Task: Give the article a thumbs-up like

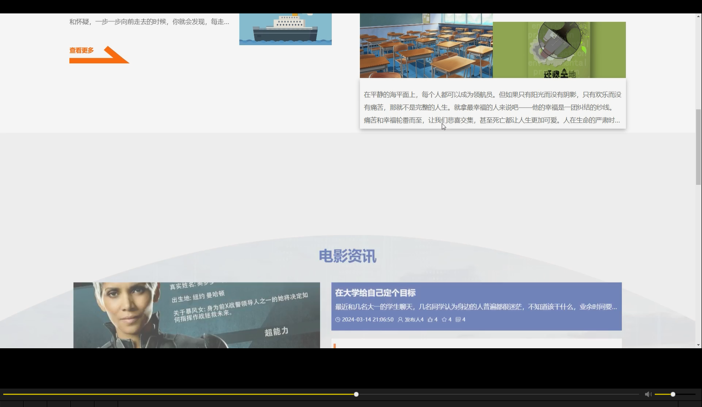Action: [430, 319]
